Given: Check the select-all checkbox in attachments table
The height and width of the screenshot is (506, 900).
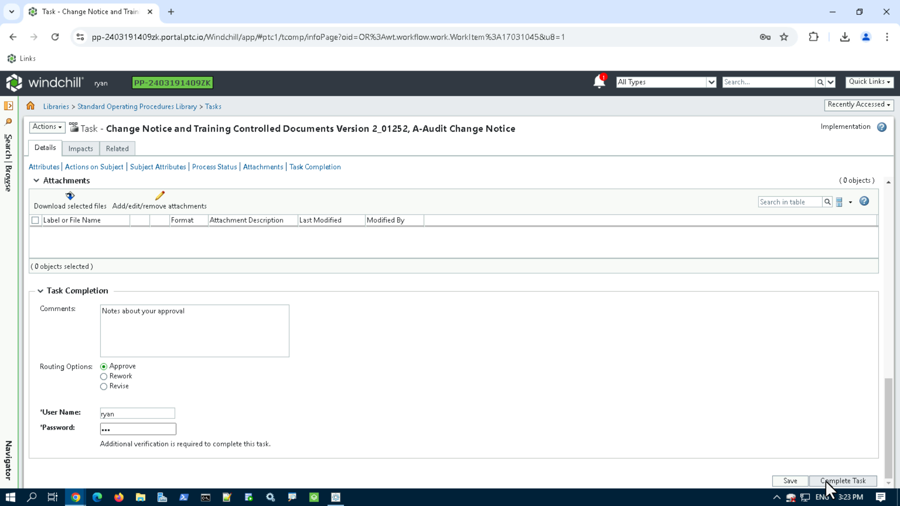Looking at the screenshot, I should click(35, 220).
